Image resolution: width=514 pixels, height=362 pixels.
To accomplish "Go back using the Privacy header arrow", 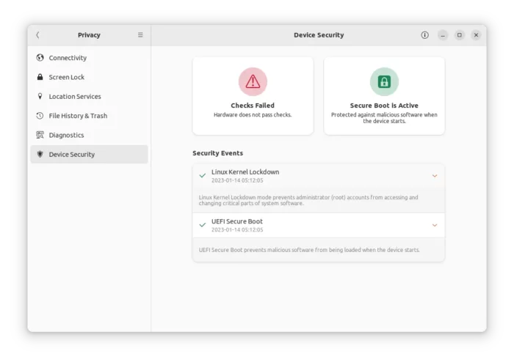I will pos(37,35).
